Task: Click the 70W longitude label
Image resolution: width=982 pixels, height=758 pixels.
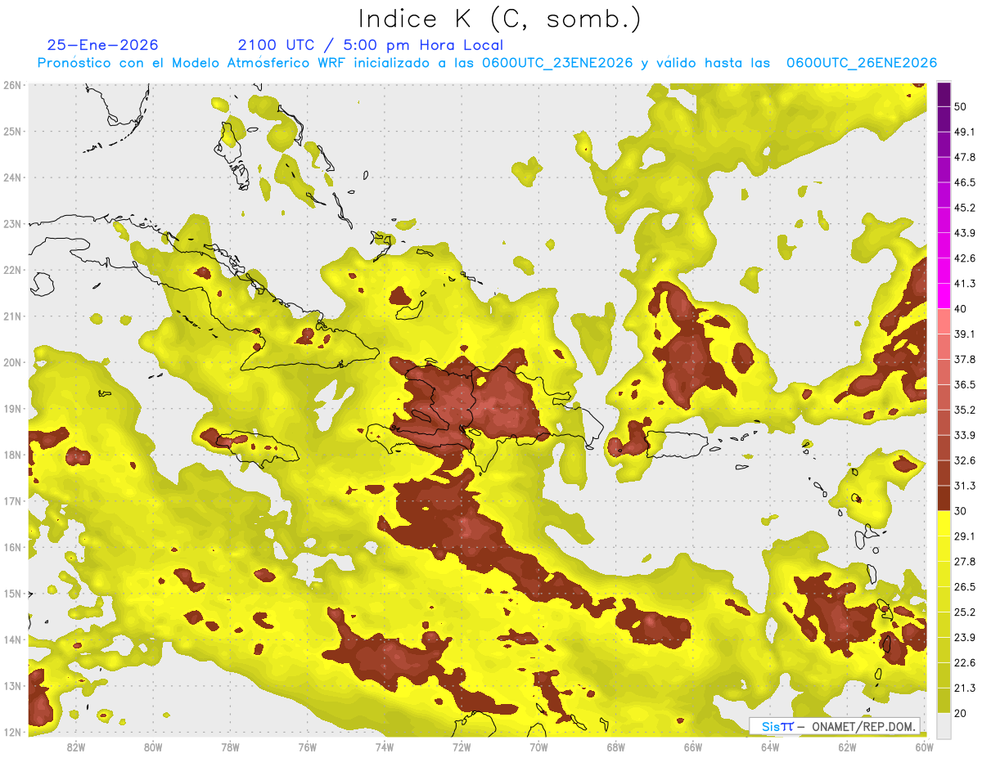Action: click(x=538, y=747)
